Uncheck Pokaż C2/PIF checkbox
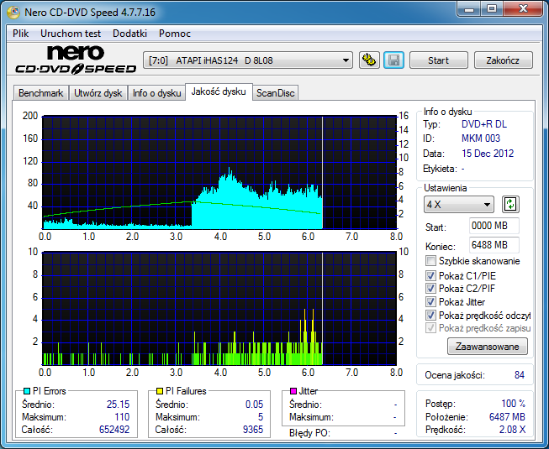The height and width of the screenshot is (449, 549). (x=430, y=288)
